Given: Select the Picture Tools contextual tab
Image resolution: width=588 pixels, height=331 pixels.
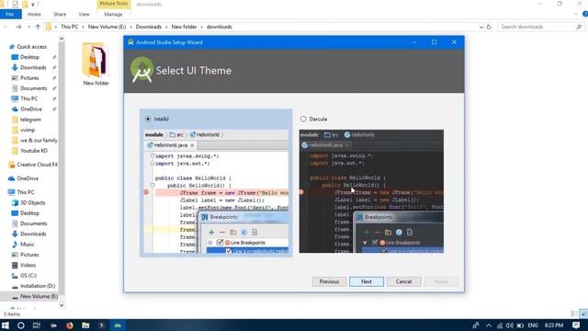Looking at the screenshot, I should 114,4.
